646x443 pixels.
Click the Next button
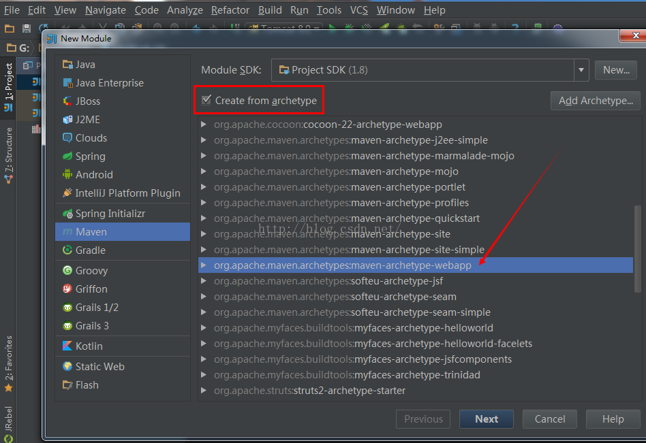[x=487, y=419]
